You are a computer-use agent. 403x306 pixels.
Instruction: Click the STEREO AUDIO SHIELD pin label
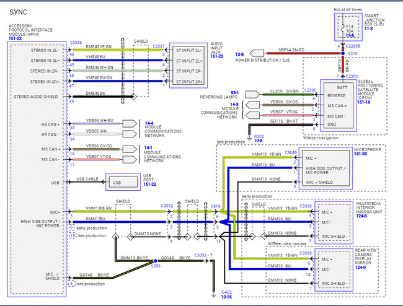coord(36,97)
